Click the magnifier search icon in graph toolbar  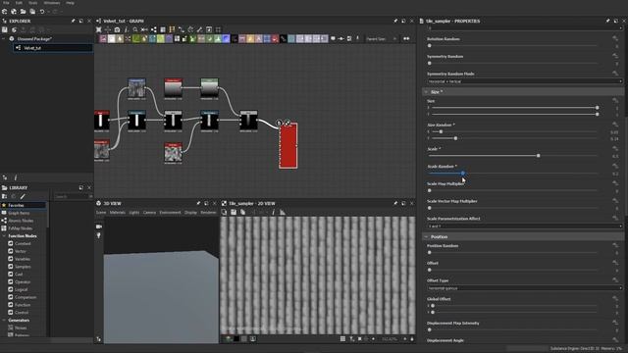point(135,29)
